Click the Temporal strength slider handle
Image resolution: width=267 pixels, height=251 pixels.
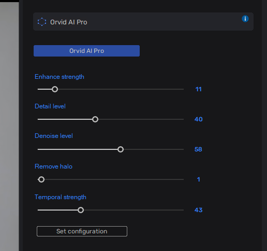click(x=81, y=210)
